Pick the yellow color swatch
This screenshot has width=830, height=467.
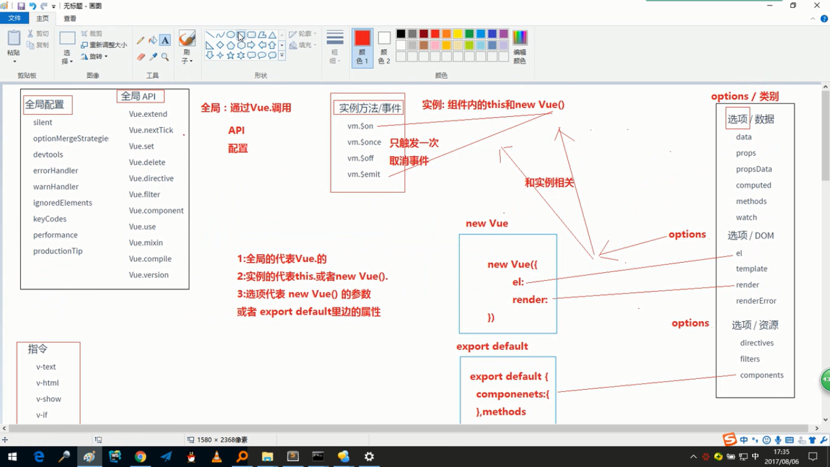coord(458,34)
